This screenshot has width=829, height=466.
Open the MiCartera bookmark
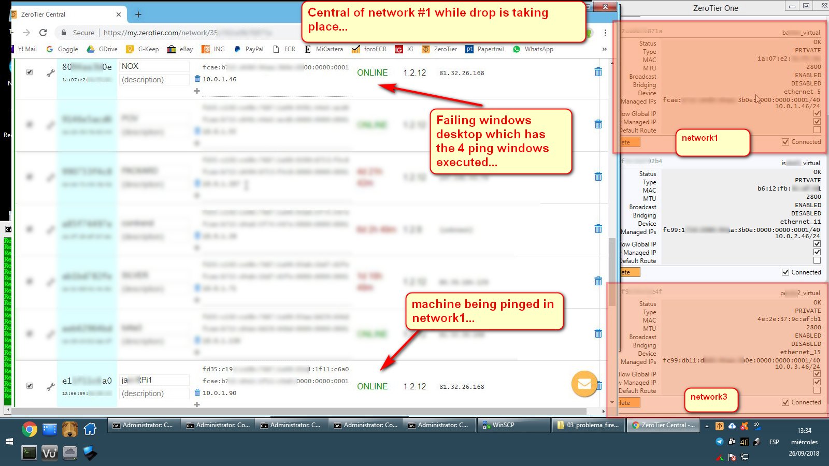point(324,49)
